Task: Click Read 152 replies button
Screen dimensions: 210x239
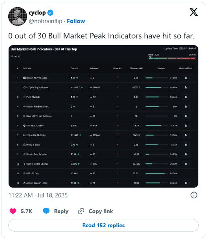Action: coord(103,225)
